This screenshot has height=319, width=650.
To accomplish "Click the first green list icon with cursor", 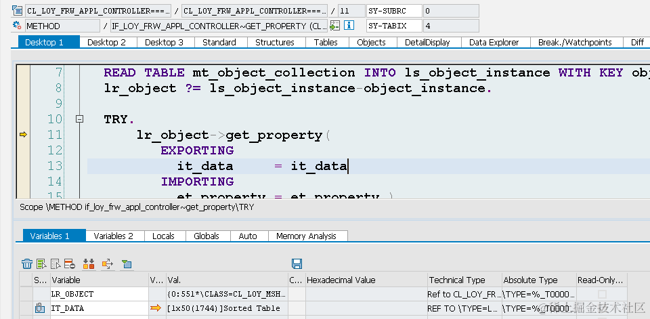I will (x=41, y=263).
